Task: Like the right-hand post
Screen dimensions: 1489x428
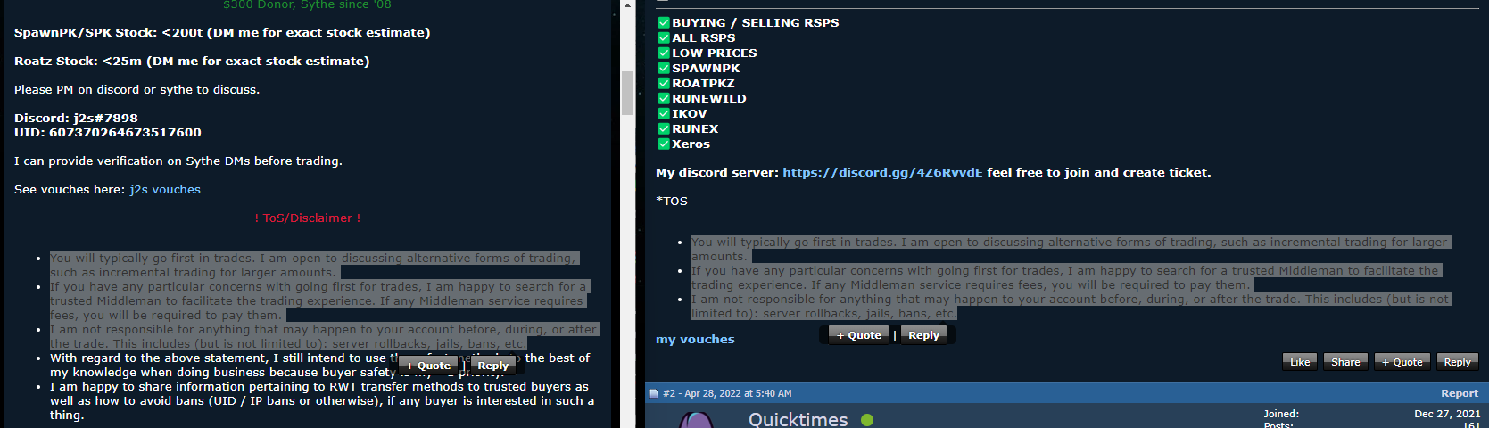Action: [x=1300, y=362]
